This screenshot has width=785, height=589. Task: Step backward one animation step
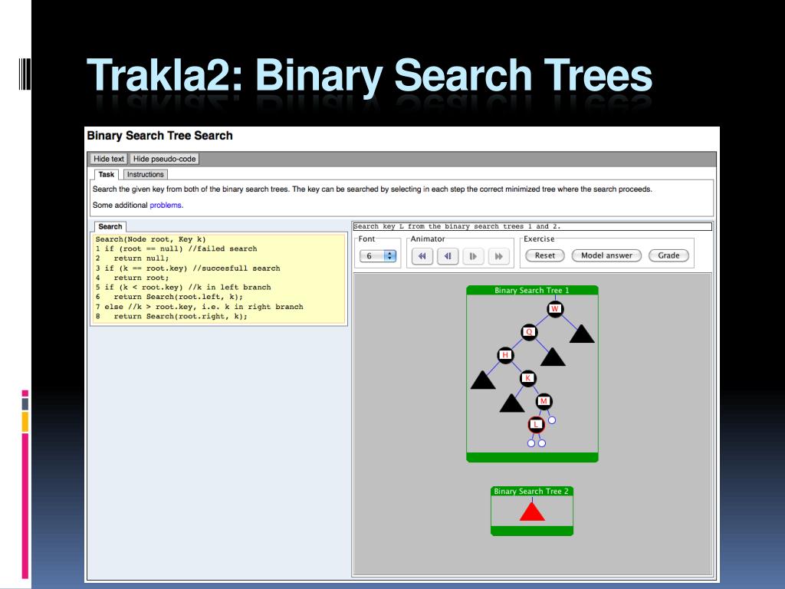coord(448,256)
